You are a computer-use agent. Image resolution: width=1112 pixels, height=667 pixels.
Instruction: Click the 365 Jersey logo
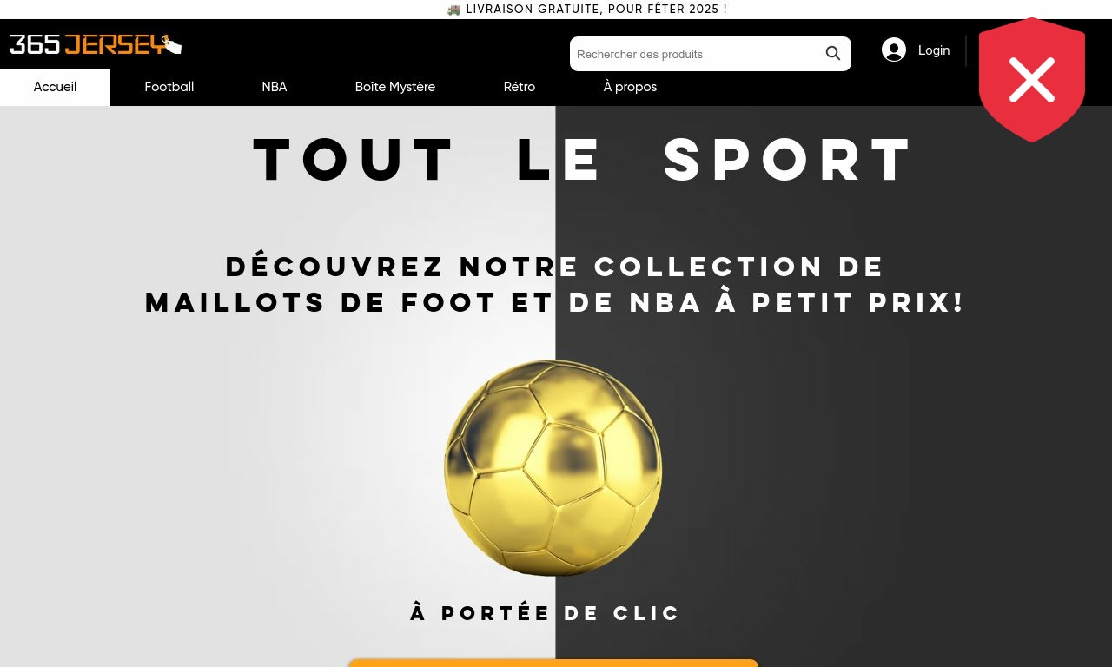96,44
